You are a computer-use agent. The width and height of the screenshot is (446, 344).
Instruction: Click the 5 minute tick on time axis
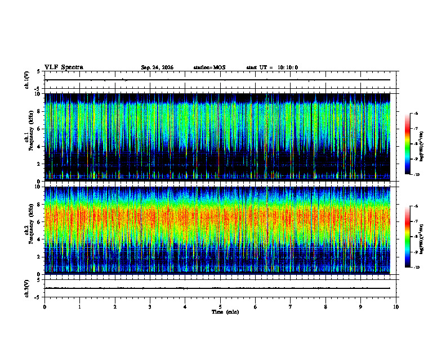[220, 307]
